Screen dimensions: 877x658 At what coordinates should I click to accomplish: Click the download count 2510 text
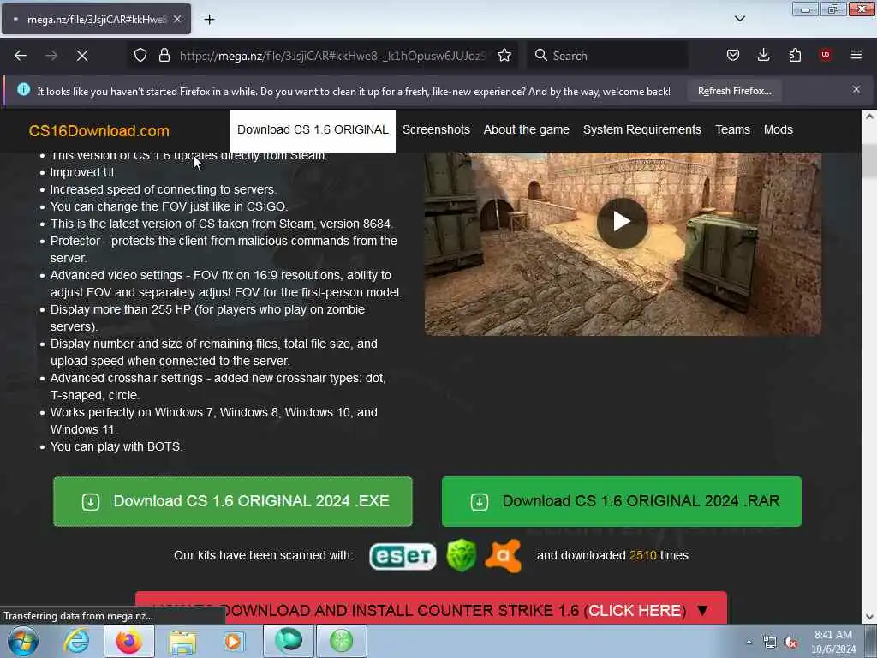tap(642, 555)
